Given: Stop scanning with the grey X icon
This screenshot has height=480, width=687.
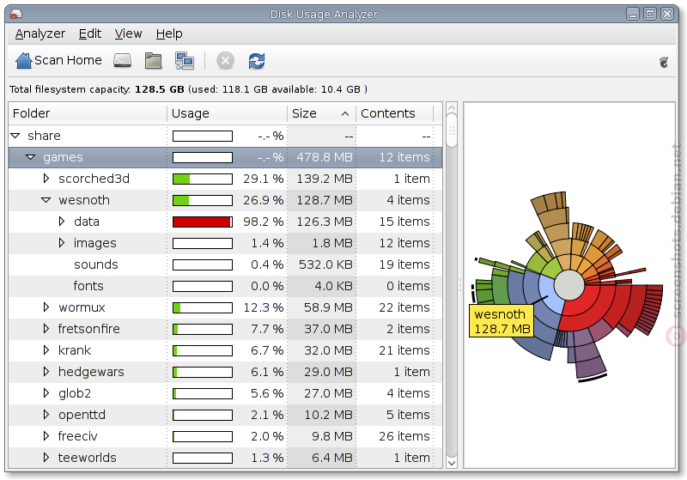Looking at the screenshot, I should [x=225, y=60].
